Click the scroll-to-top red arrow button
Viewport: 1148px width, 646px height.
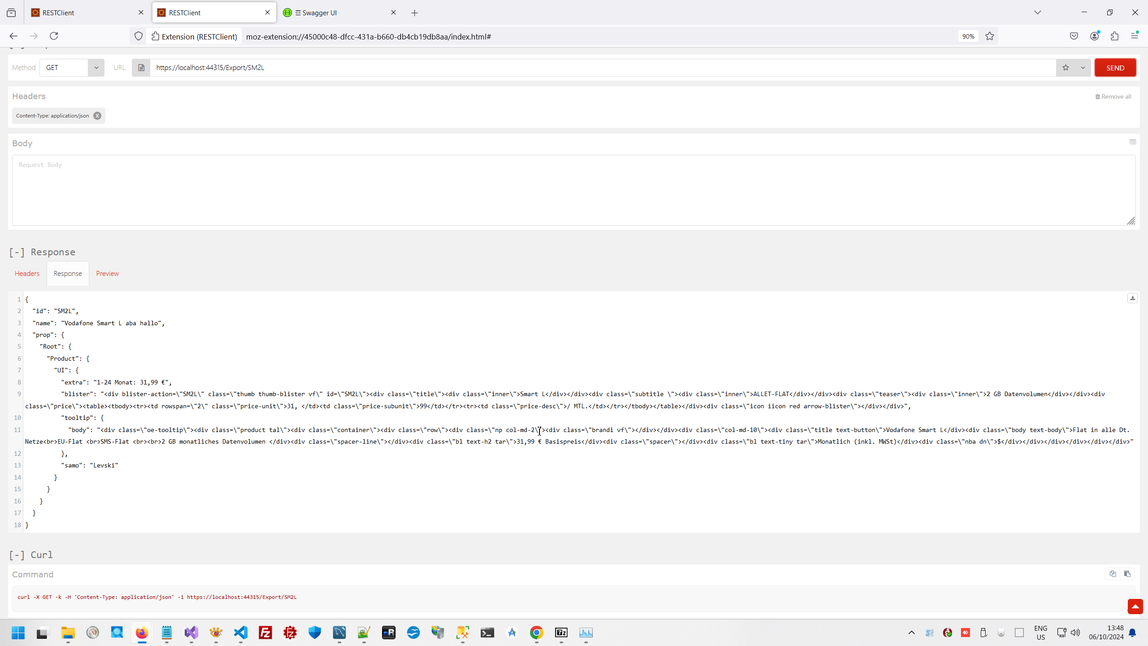(x=1135, y=607)
